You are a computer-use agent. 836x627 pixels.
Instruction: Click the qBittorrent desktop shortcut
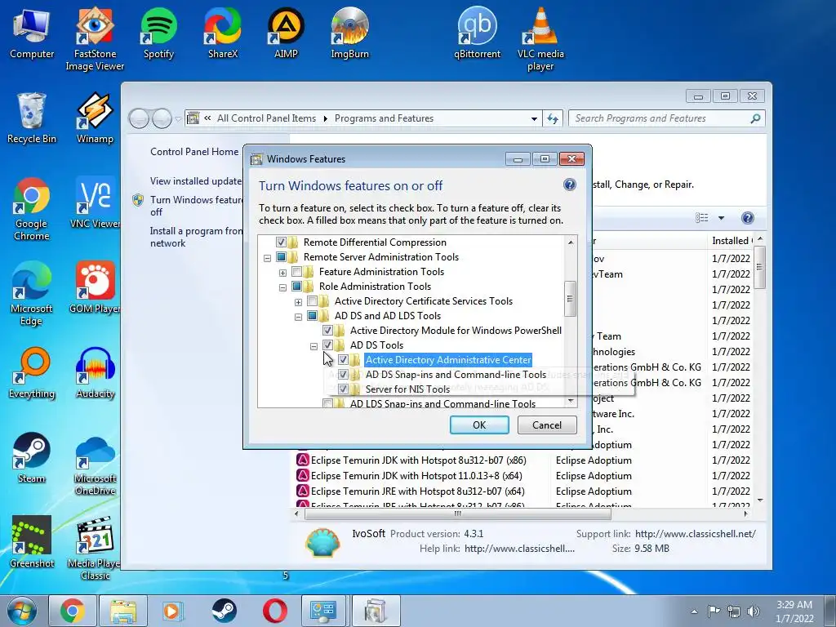(477, 33)
